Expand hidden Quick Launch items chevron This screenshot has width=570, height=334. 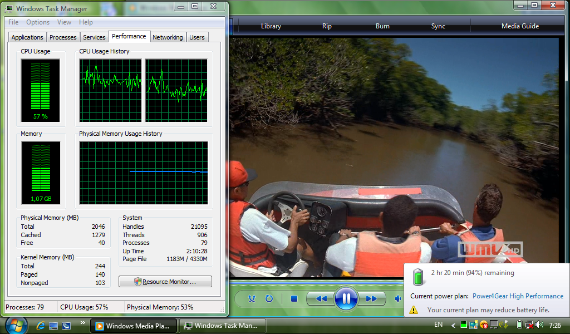(x=83, y=323)
